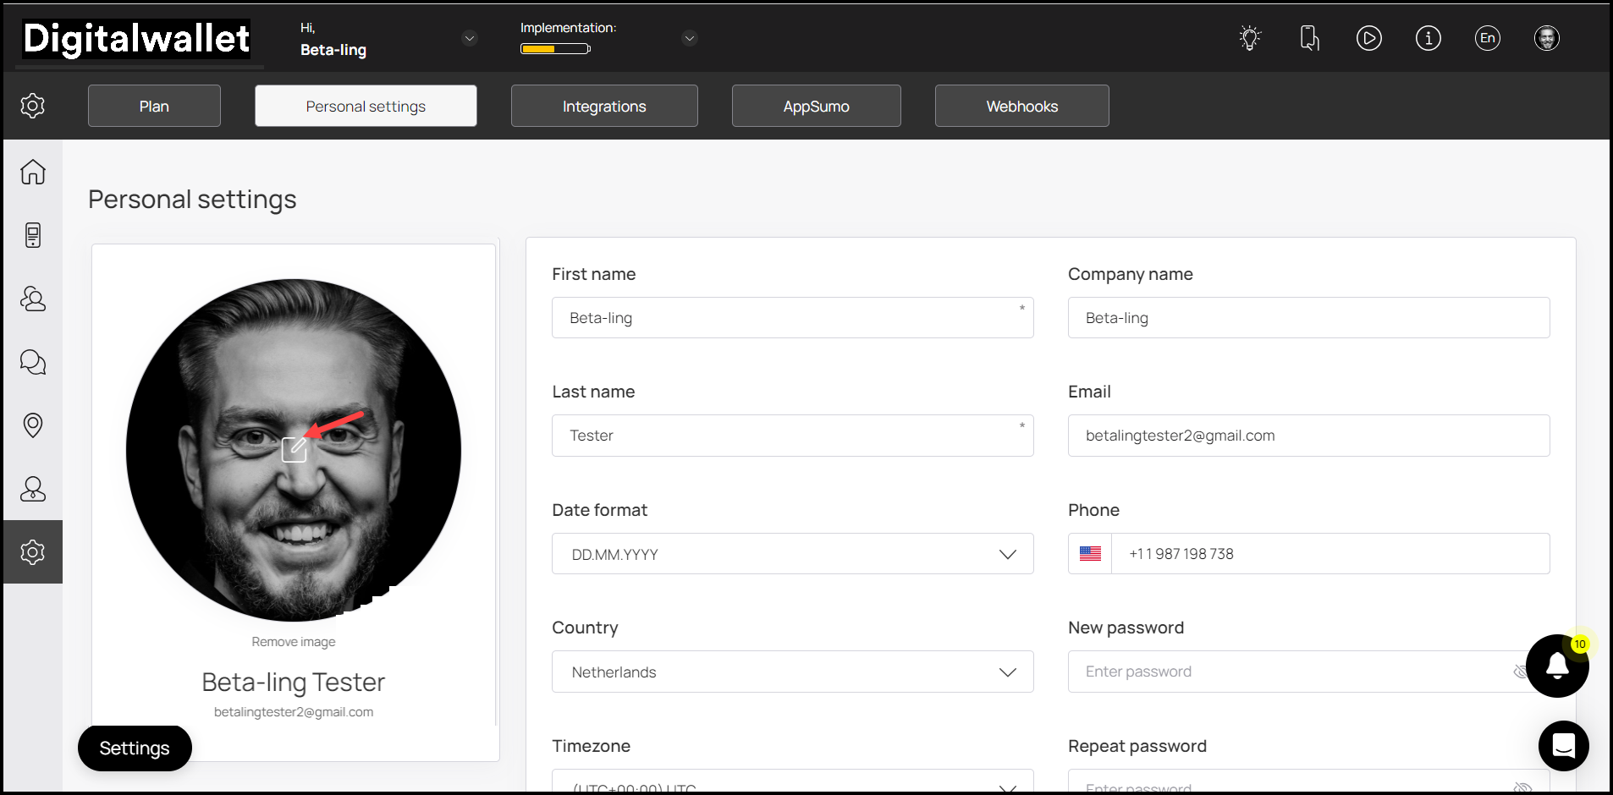
Task: Open the info circle icon
Action: (1428, 38)
